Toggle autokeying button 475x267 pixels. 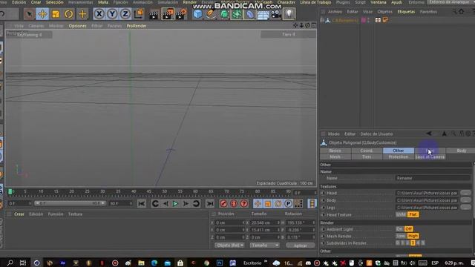click(x=234, y=203)
